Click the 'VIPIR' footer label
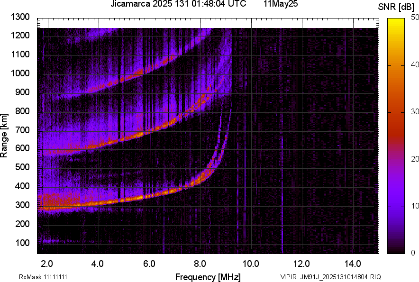419x282 pixels. (x=289, y=277)
